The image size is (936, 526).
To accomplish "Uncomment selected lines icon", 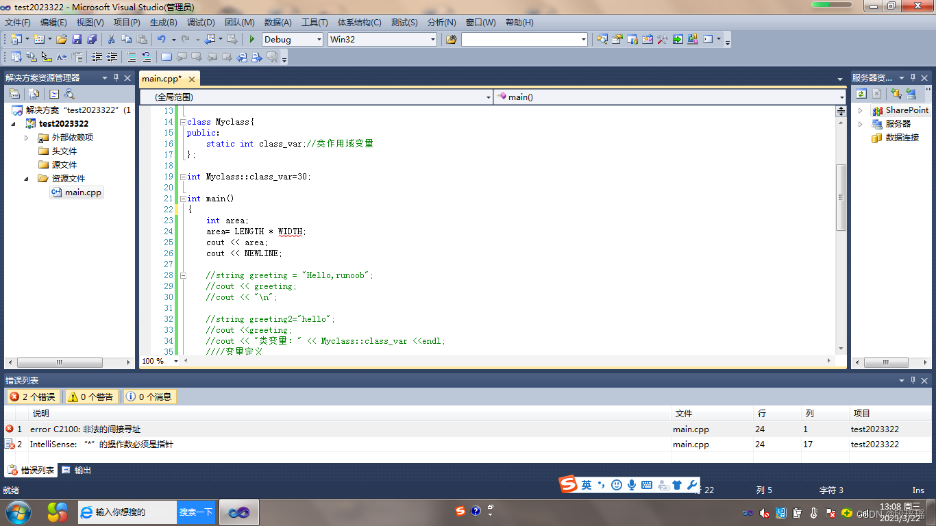I will [146, 57].
